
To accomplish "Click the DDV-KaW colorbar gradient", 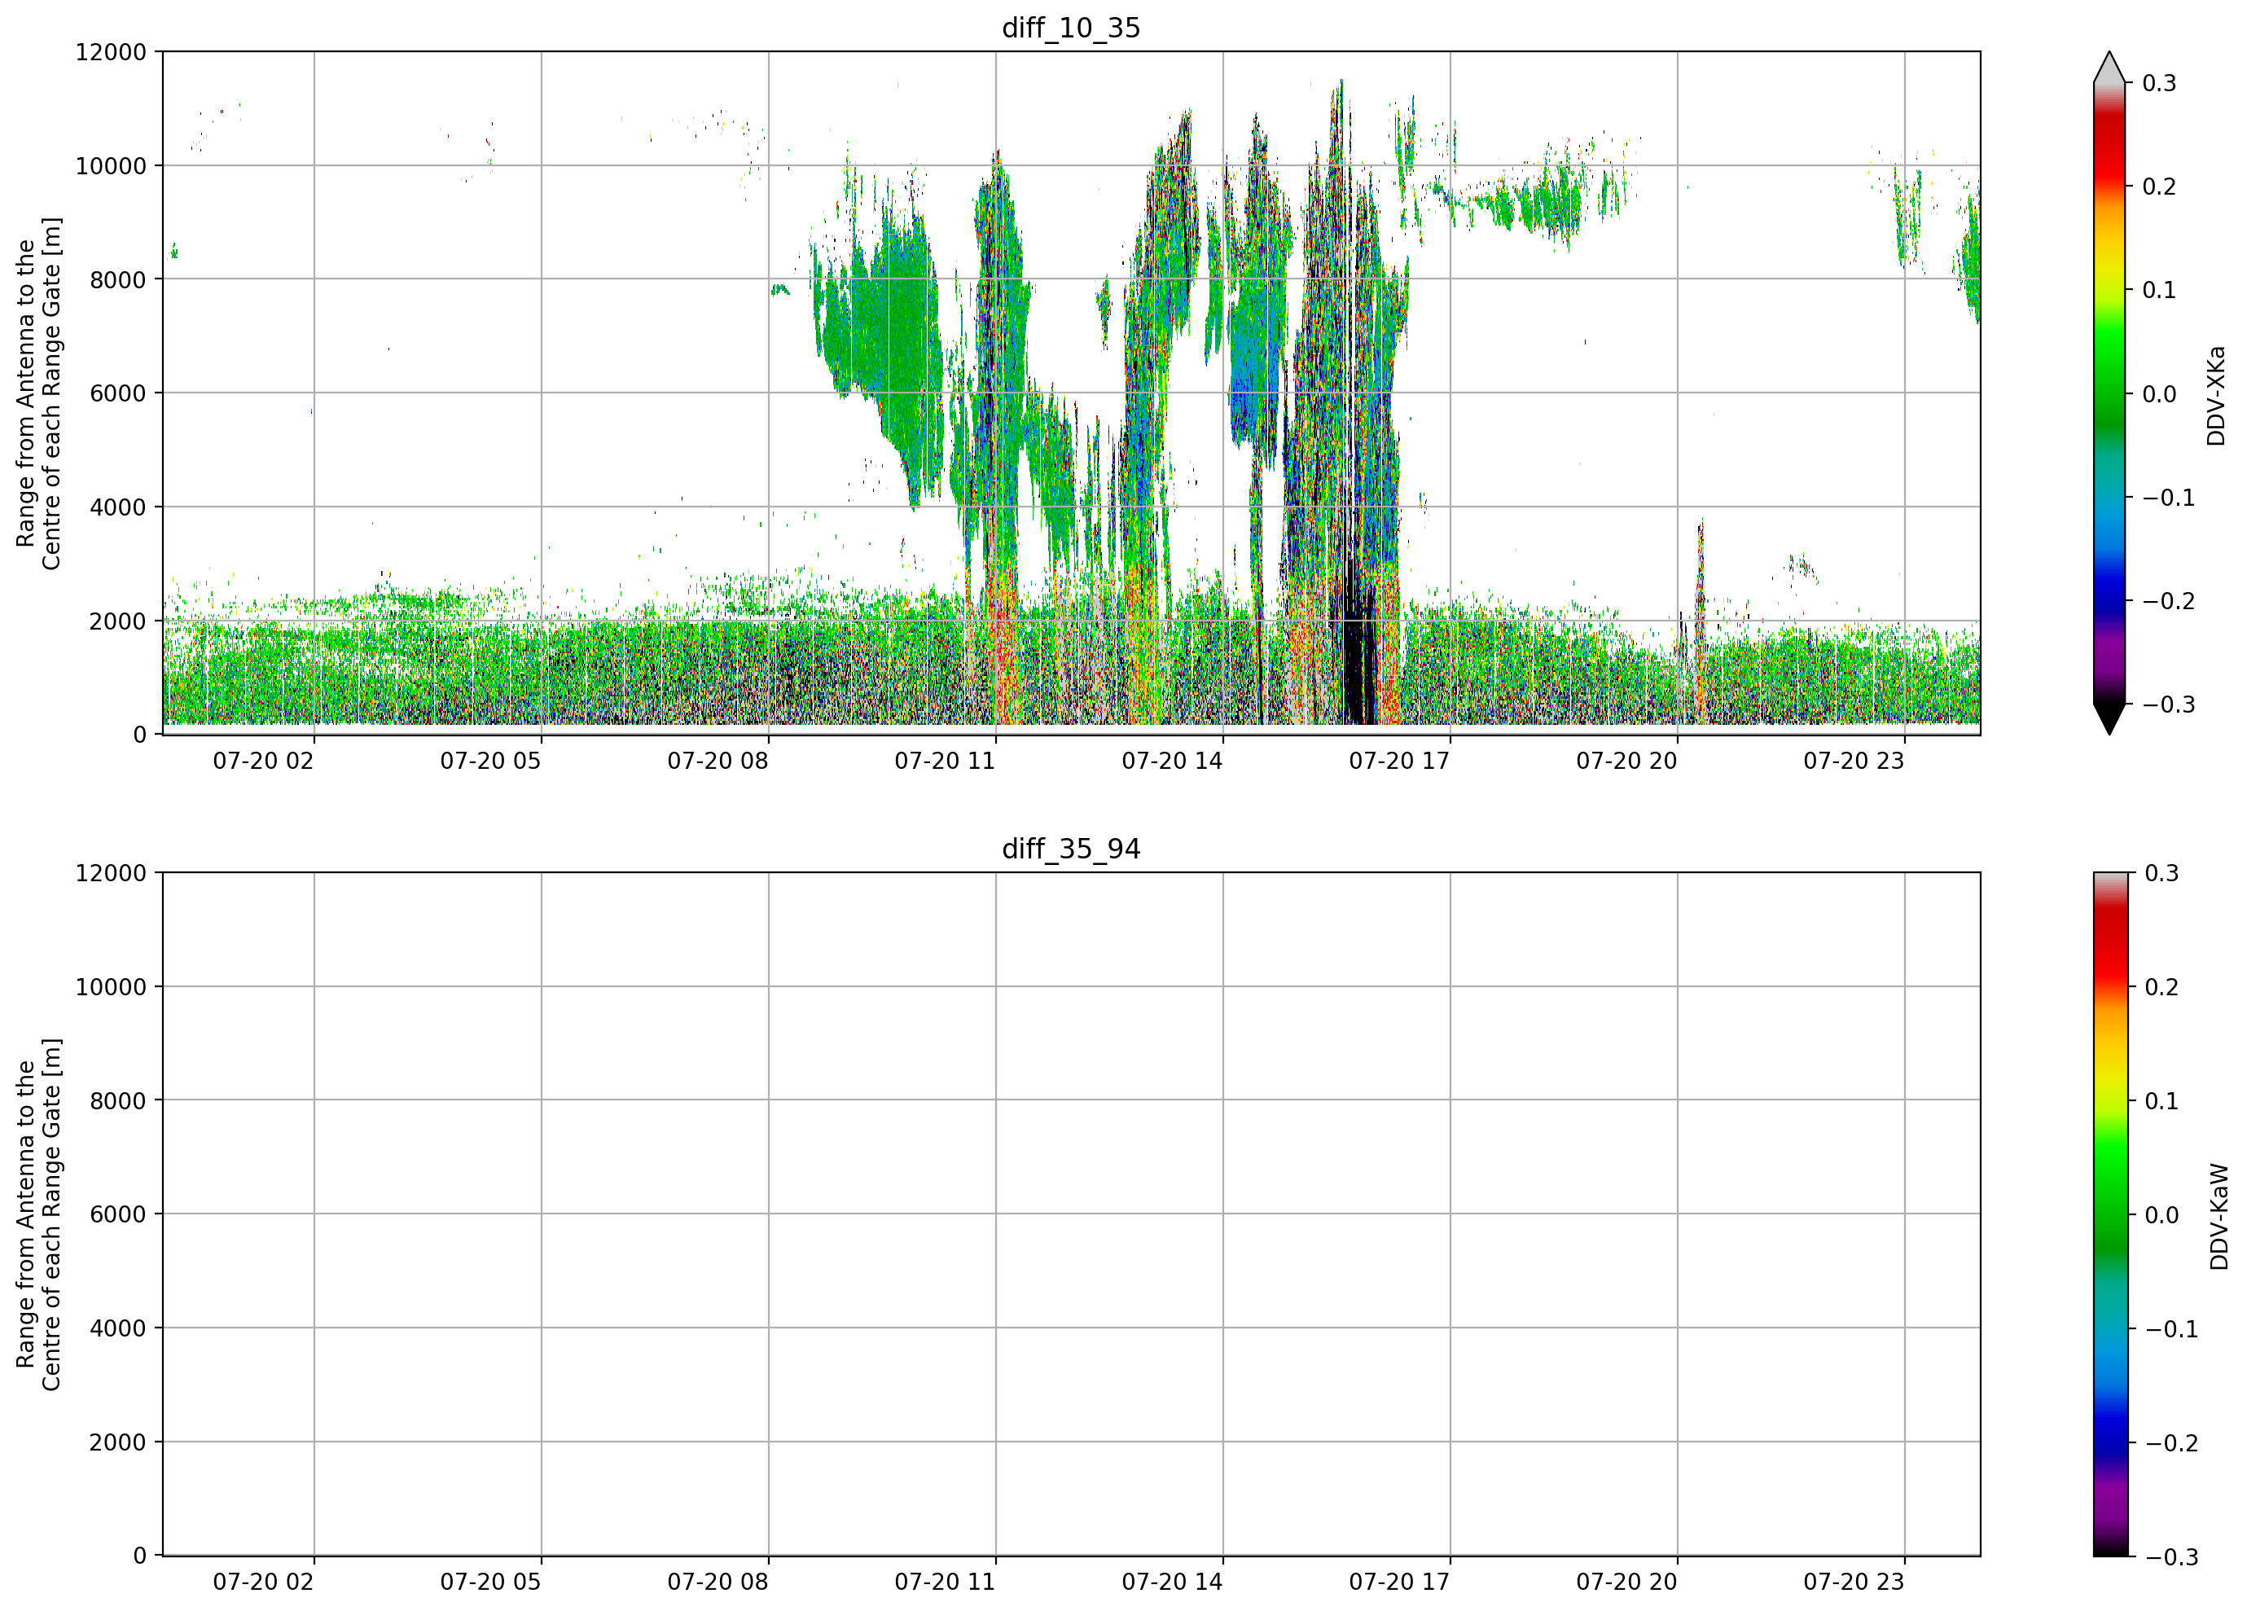I will (2110, 1214).
